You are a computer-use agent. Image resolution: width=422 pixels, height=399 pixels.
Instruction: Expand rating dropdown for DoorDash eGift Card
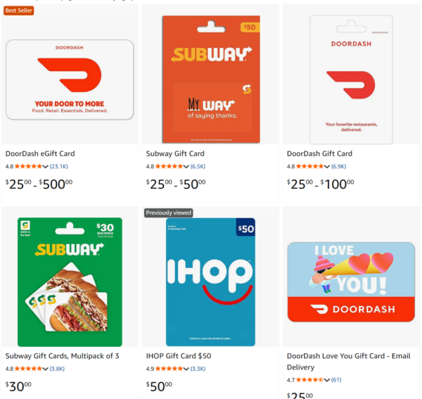point(46,167)
